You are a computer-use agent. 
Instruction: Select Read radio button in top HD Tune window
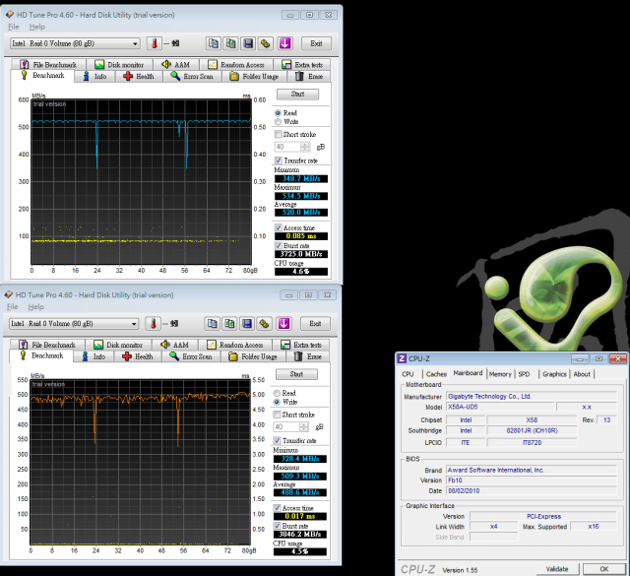tap(278, 113)
